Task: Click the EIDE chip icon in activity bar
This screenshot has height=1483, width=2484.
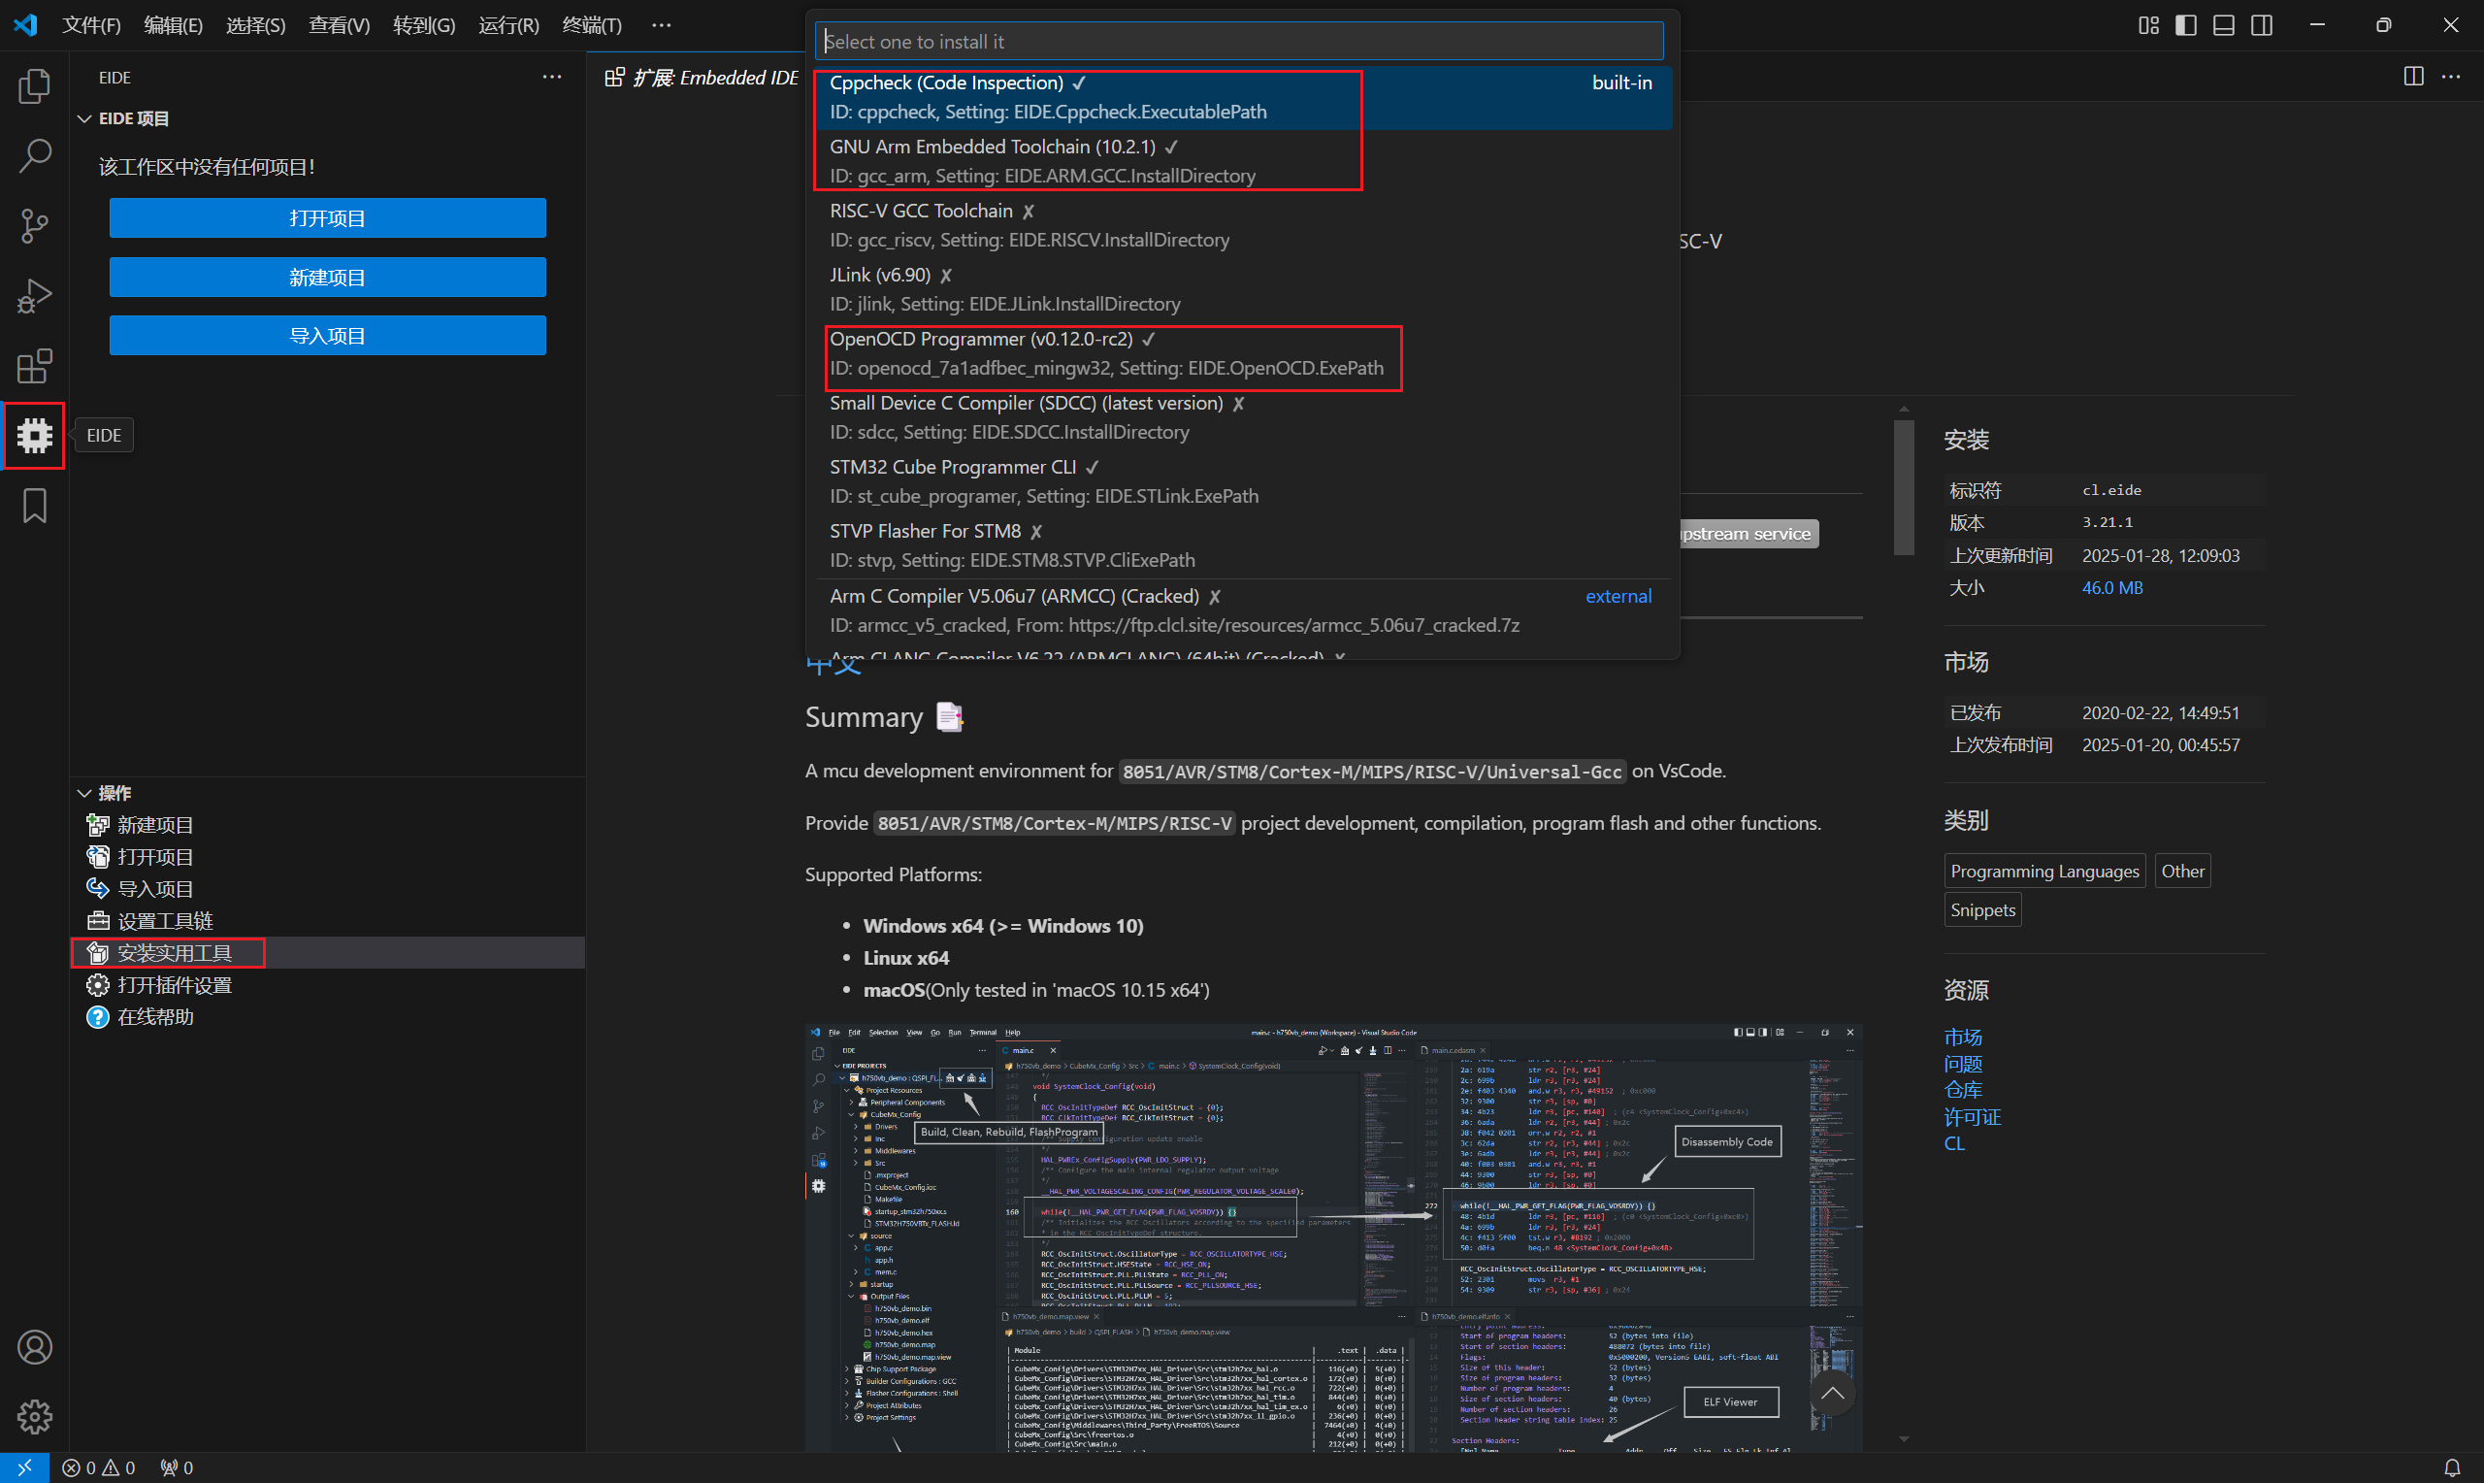Action: 34,436
